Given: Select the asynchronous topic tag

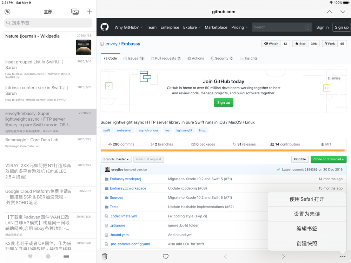Looking at the screenshot, I should pyautogui.click(x=148, y=130).
